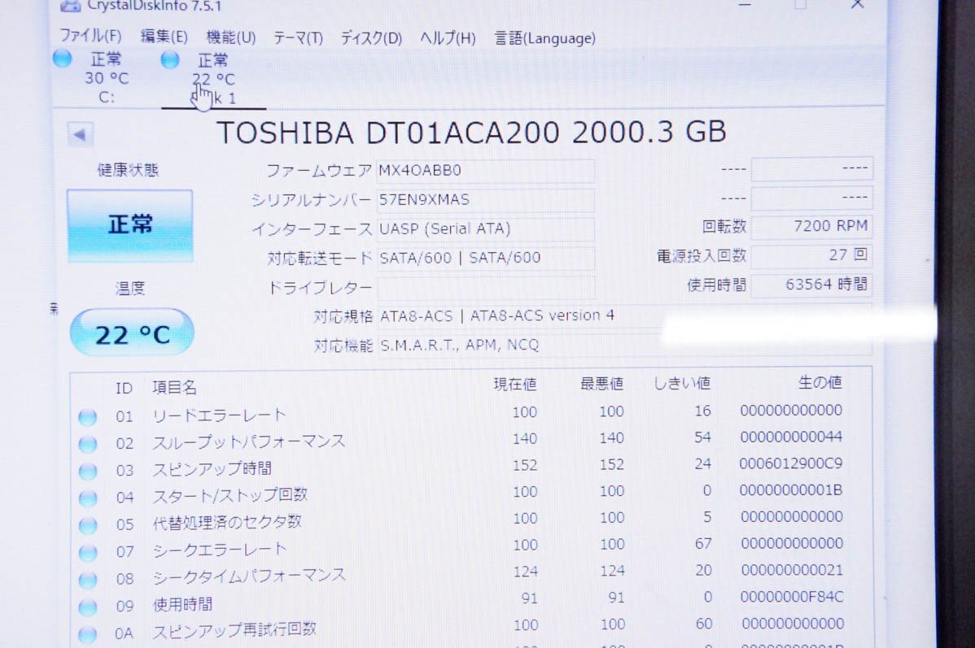This screenshot has height=648, width=975.
Task: Click the 生の値 column header
Action: tap(820, 382)
